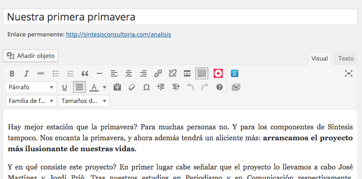362x179 pixels.
Task: Open the Párrafo format dropdown
Action: (x=31, y=87)
